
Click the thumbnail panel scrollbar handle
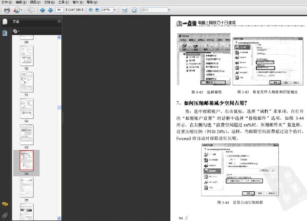pyautogui.click(x=59, y=107)
